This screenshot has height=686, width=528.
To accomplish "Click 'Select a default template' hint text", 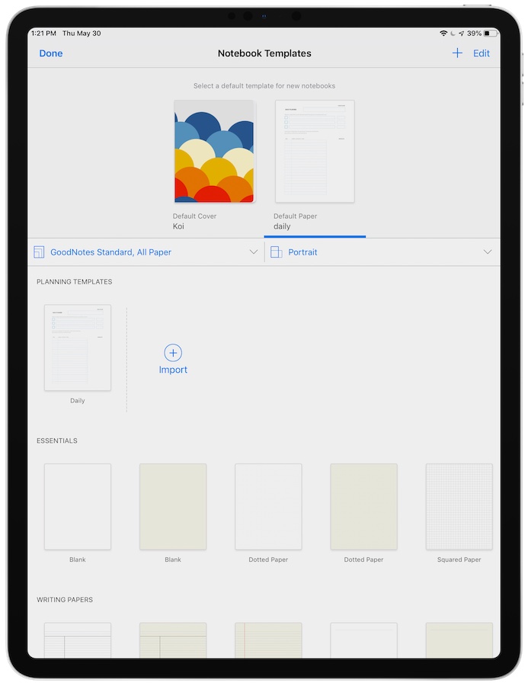I will 264,85.
